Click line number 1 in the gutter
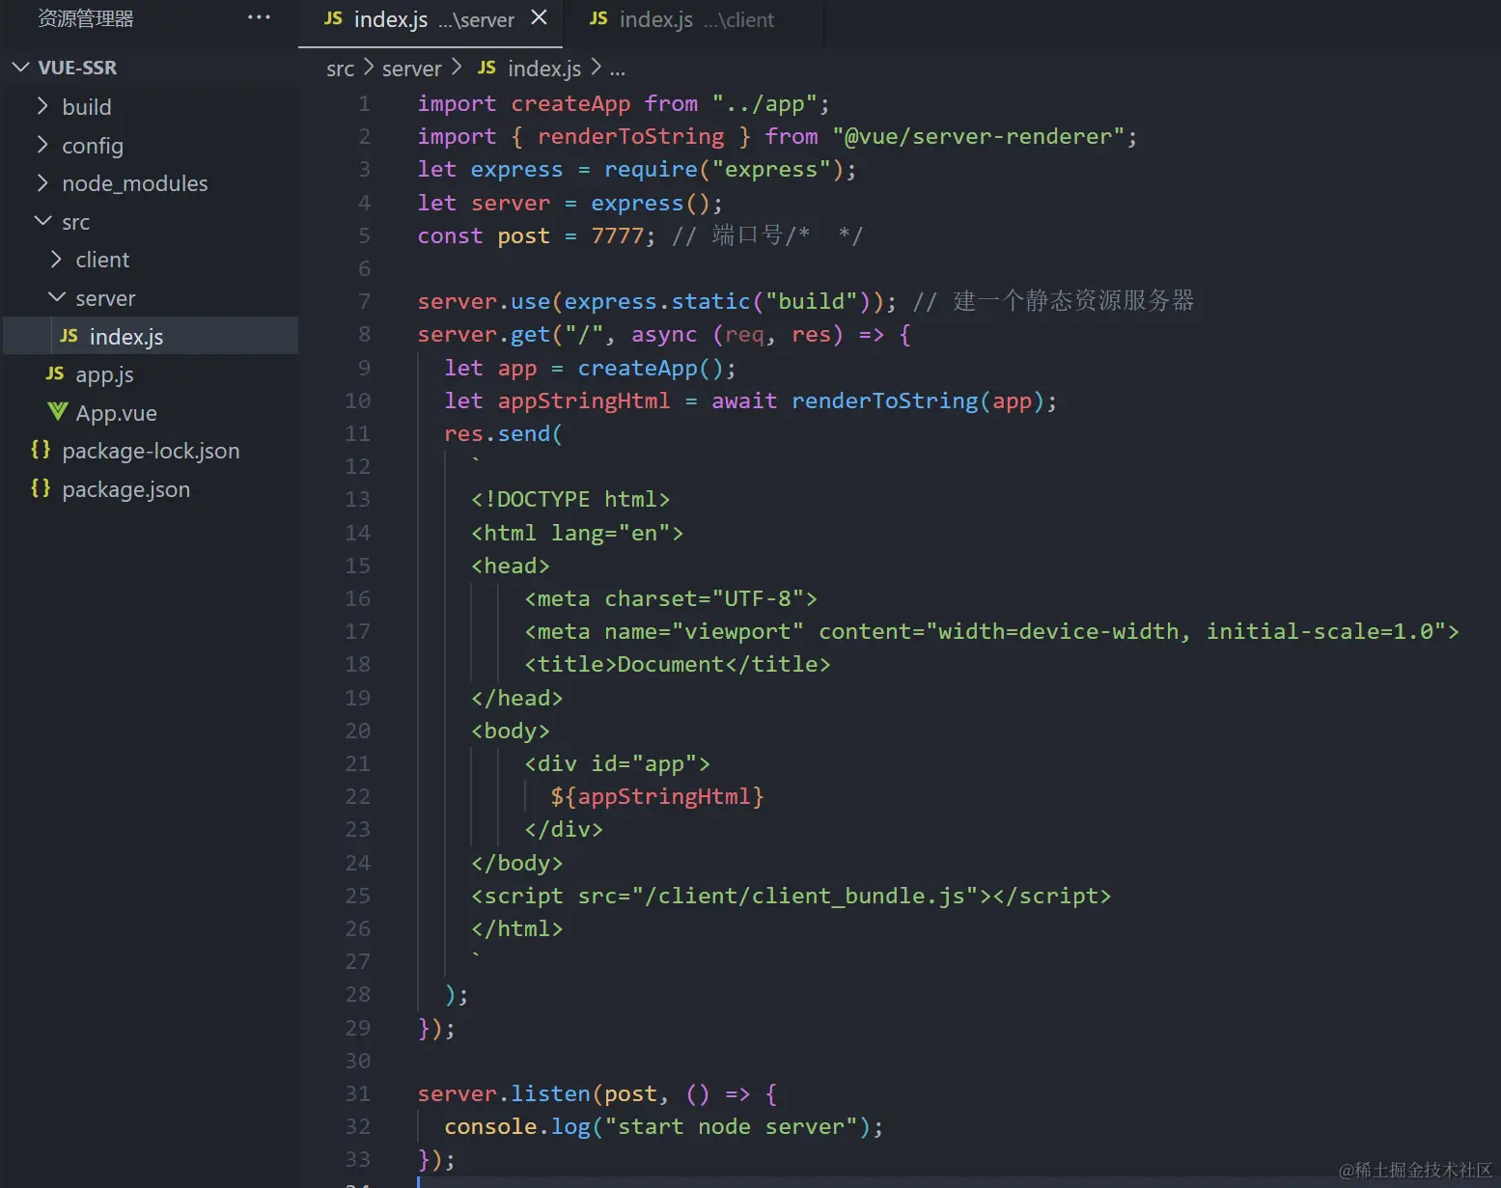Image resolution: width=1501 pixels, height=1188 pixels. [364, 103]
